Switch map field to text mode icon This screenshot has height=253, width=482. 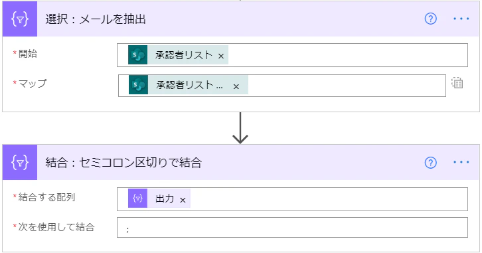click(457, 83)
